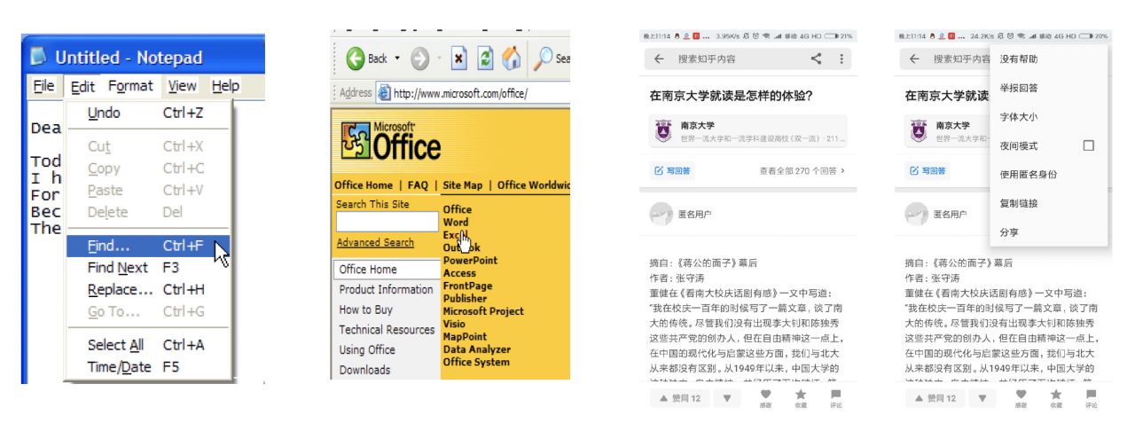Choose 分享 from the overflow menu
The height and width of the screenshot is (431, 1135).
click(x=1049, y=232)
